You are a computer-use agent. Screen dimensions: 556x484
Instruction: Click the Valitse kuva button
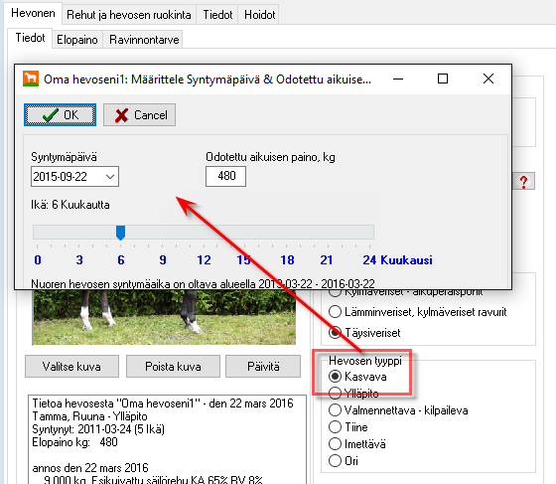[71, 366]
